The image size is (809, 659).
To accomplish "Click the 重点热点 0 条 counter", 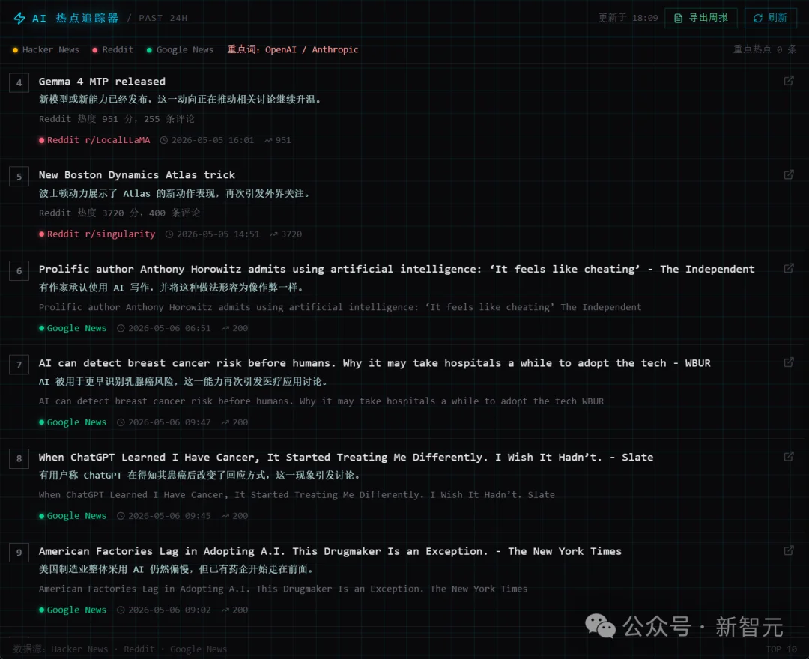I will click(765, 49).
